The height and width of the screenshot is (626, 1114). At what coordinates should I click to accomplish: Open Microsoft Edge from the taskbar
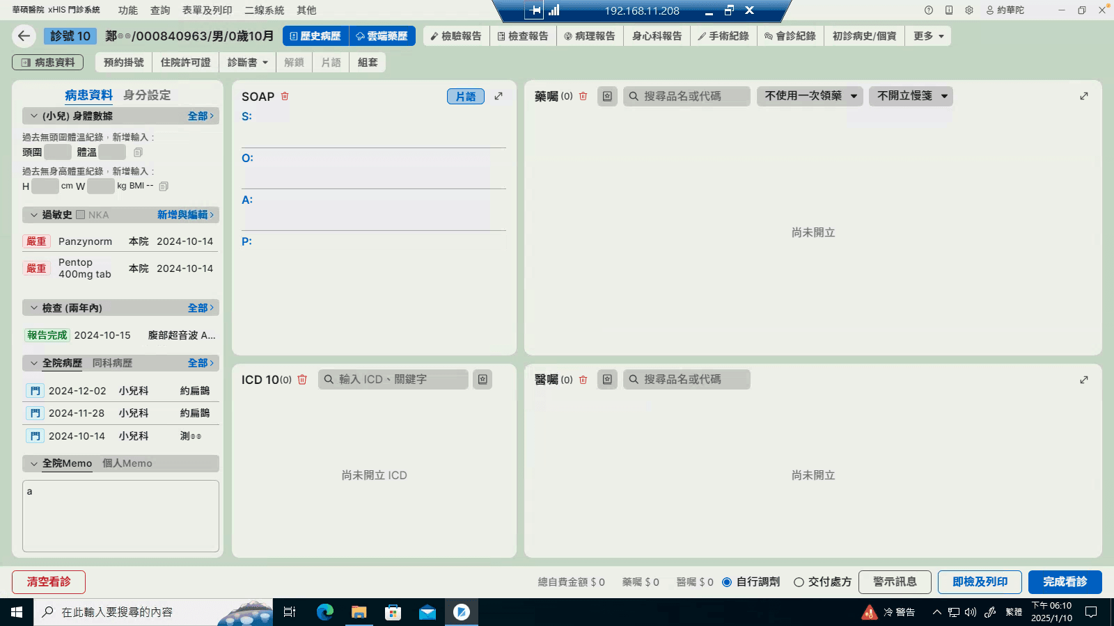[324, 612]
